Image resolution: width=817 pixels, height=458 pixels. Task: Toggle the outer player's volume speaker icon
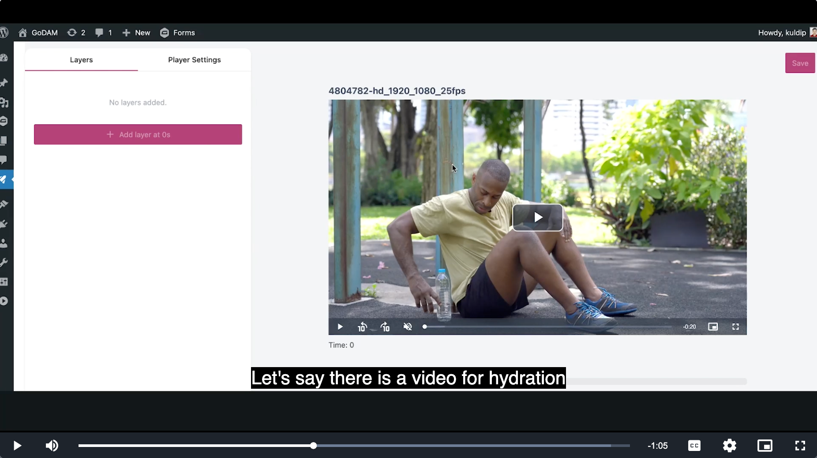52,446
